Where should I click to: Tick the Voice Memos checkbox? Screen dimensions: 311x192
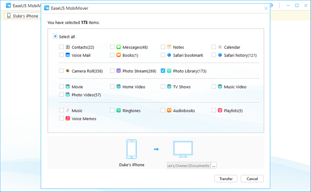61,118
